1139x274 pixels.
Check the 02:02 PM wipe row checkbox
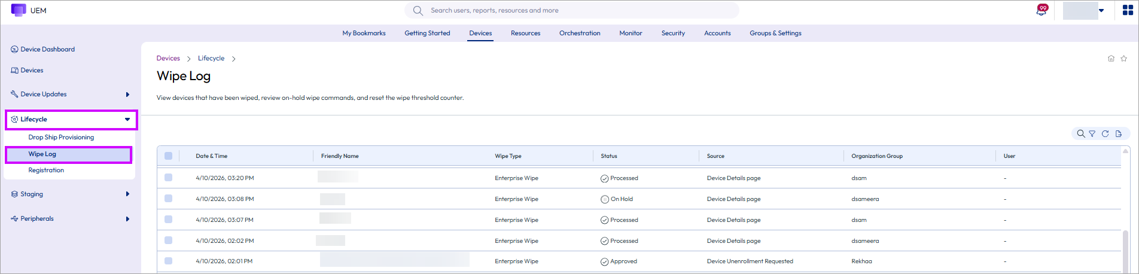click(168, 240)
